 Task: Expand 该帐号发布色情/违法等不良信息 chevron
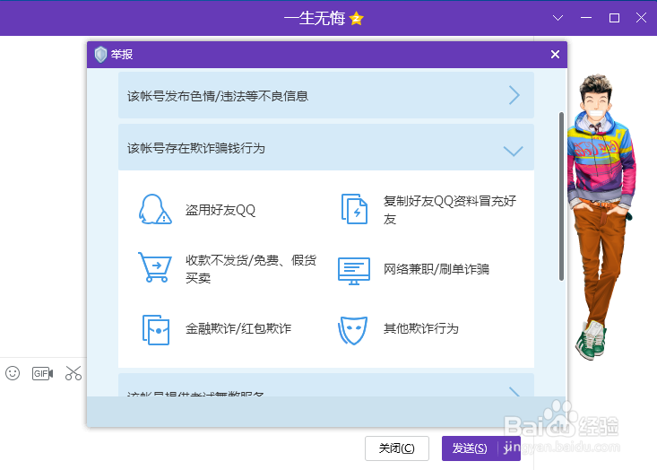click(514, 95)
